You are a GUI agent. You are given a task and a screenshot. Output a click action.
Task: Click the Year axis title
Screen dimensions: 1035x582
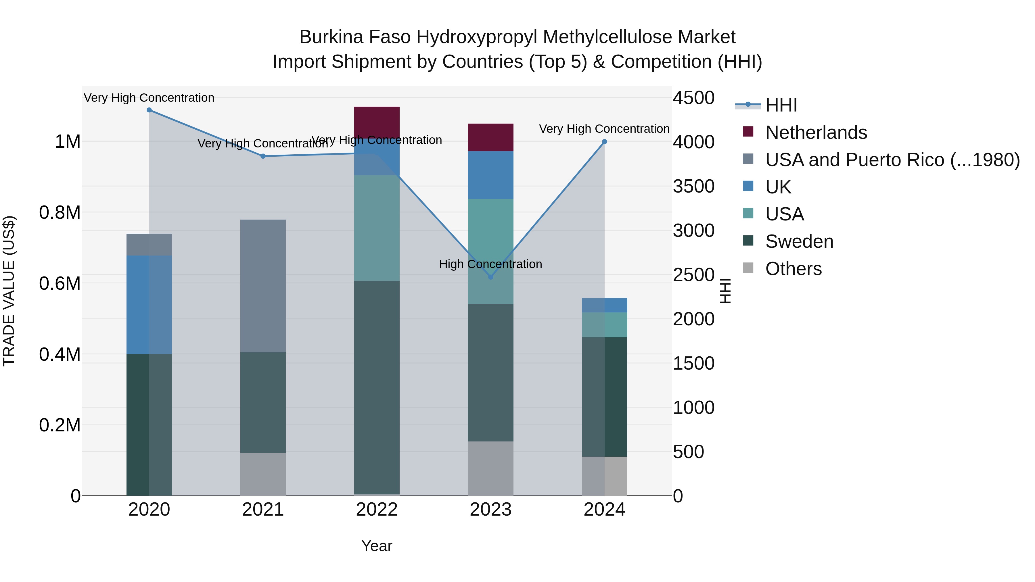[x=377, y=546]
